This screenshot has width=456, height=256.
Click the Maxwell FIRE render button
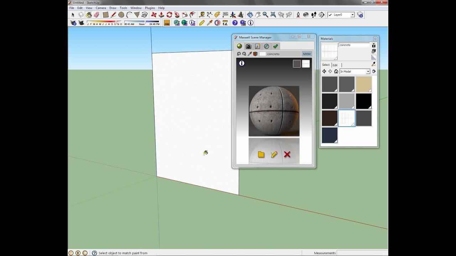(167, 23)
